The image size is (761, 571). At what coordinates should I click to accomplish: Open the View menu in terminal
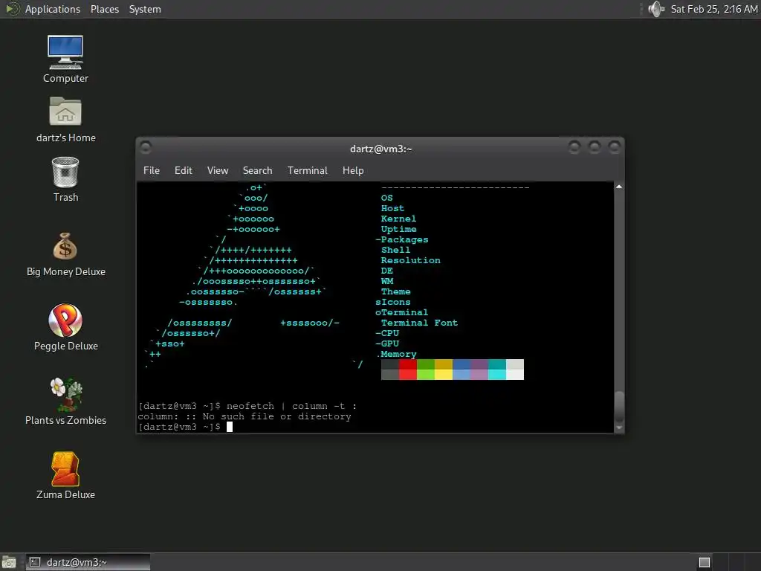click(x=218, y=170)
